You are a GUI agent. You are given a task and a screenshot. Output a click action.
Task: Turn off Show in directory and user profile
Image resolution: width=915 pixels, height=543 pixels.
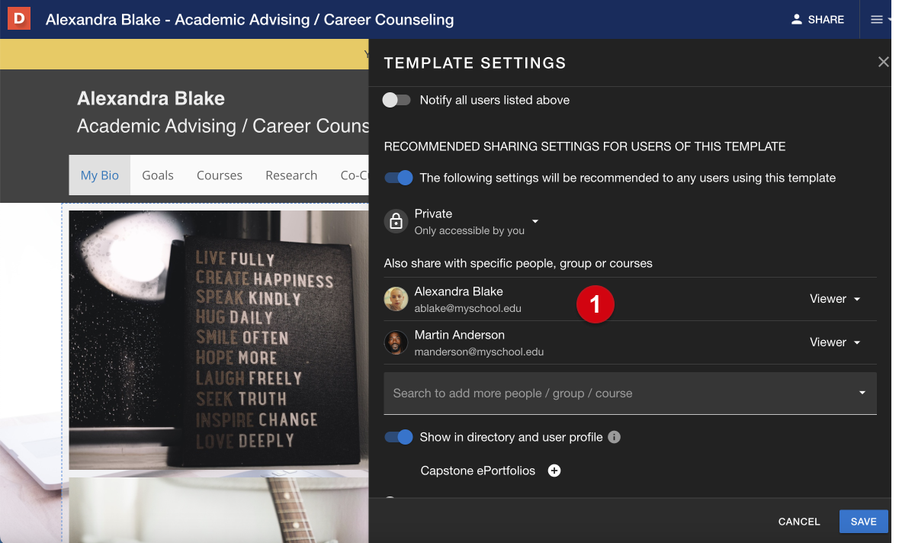pos(398,437)
